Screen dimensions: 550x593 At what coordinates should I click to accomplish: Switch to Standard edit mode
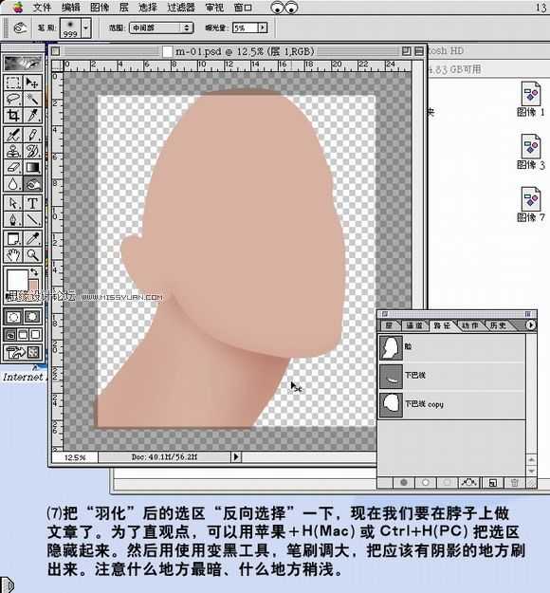[13, 317]
